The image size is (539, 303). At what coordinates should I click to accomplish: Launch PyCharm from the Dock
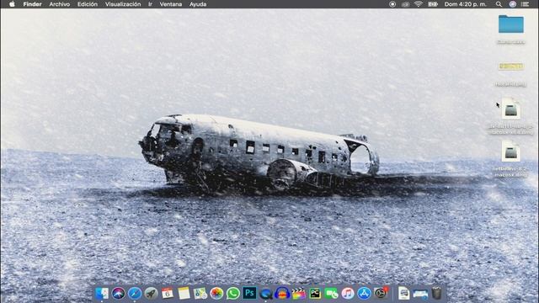coord(315,294)
